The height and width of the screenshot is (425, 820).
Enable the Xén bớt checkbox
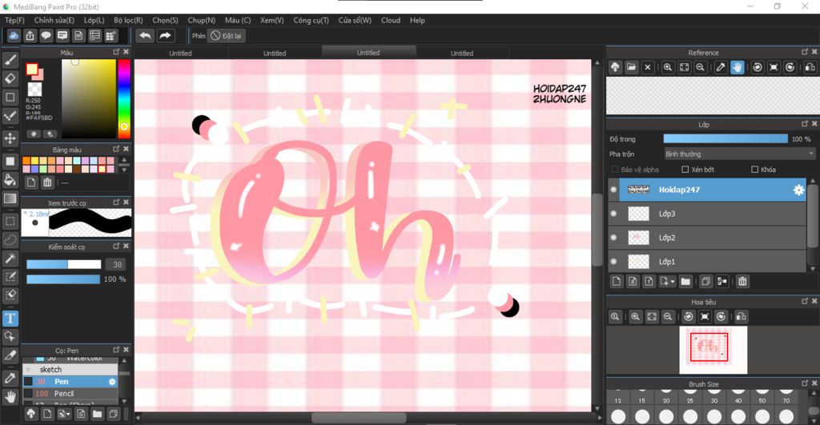click(685, 170)
